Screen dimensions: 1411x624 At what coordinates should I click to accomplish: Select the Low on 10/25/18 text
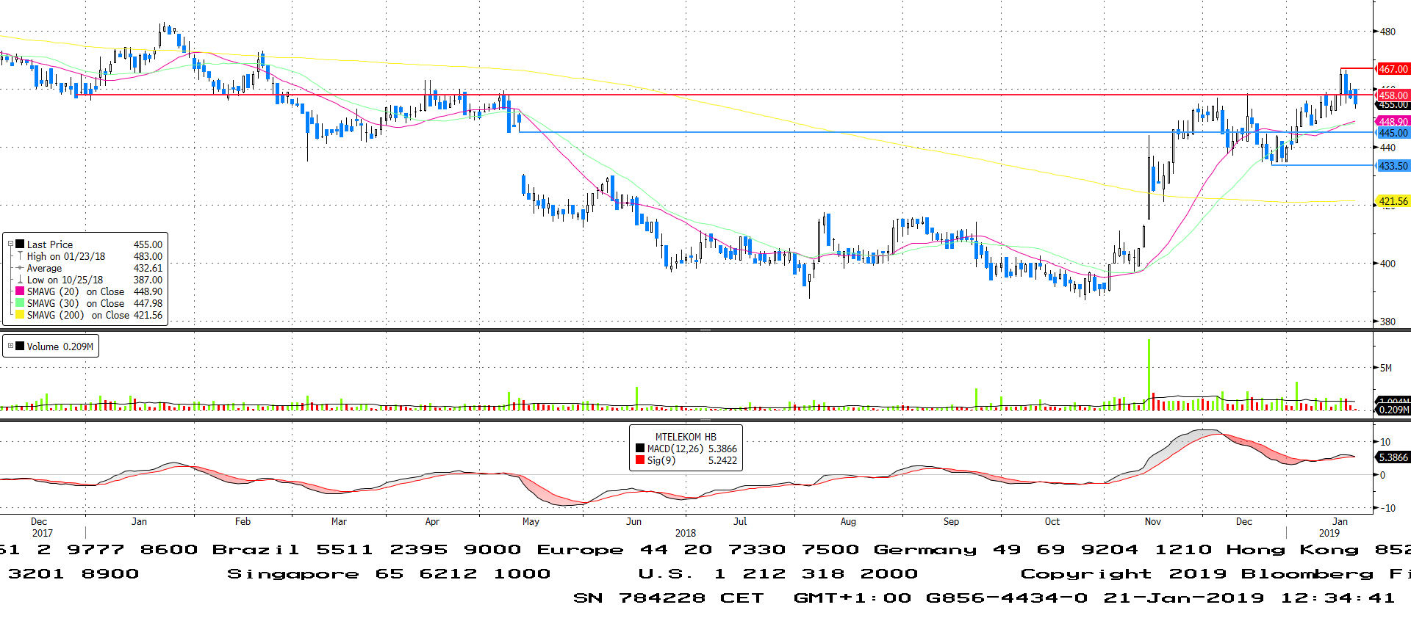point(65,280)
